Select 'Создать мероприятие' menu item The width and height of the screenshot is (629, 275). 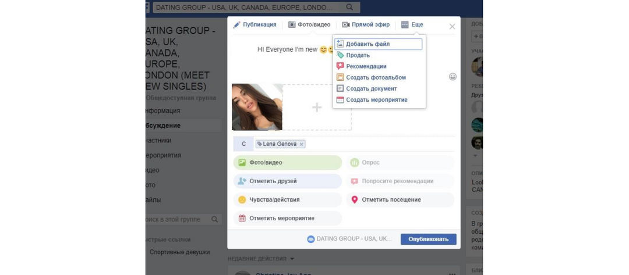pos(377,99)
